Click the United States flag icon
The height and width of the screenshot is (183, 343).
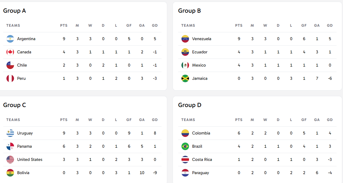point(10,160)
